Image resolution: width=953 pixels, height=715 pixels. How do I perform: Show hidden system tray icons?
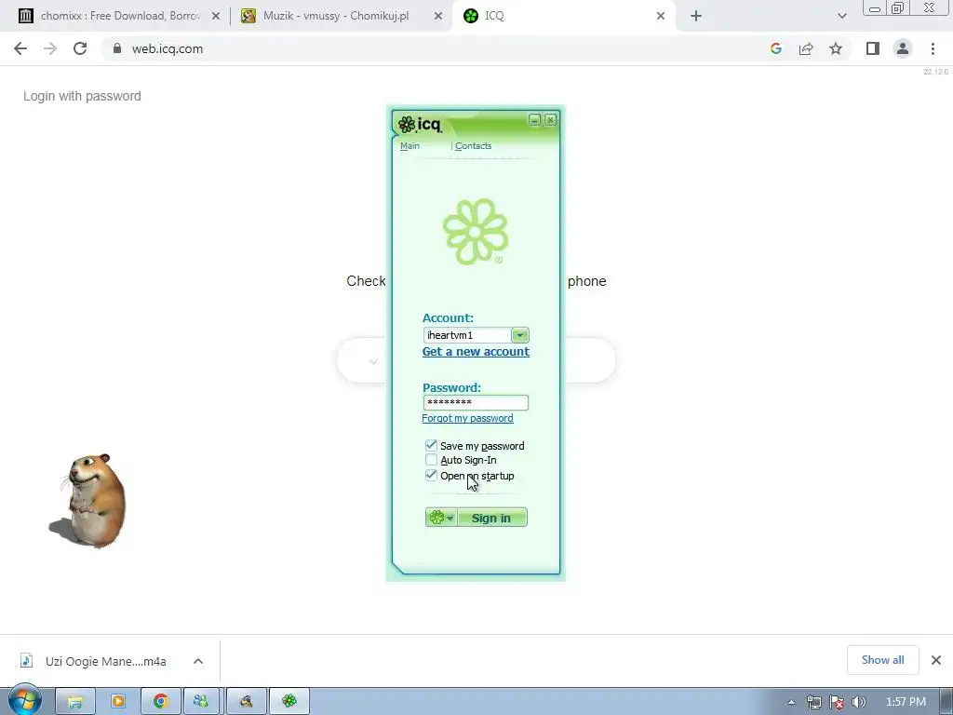(x=791, y=703)
